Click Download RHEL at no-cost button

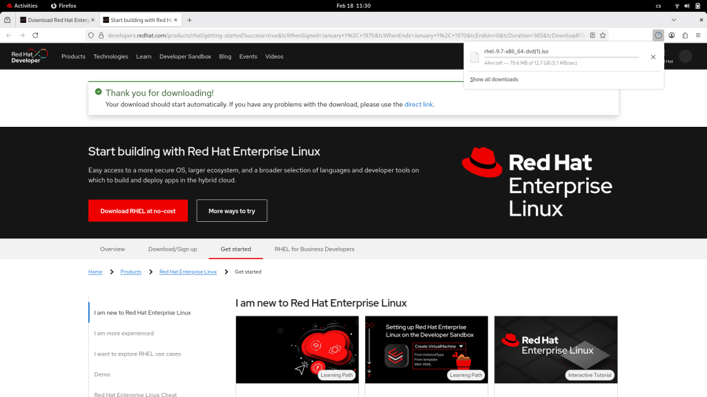[x=137, y=211]
